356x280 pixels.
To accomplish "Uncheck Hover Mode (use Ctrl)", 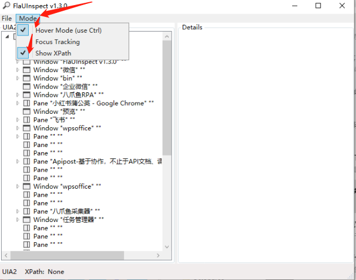I will pyautogui.click(x=72, y=30).
